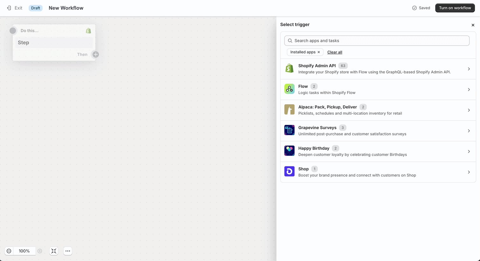
Task: Expand Happy Birthday row chevron
Action: coord(469,151)
